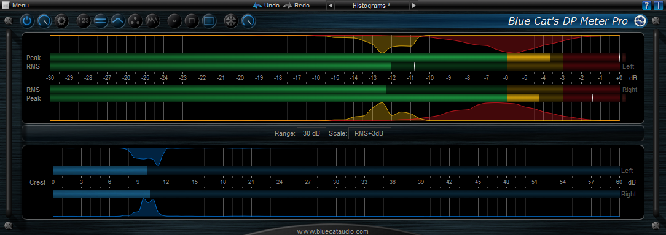Click the Crest label
Viewport: 666px width, 235px height.
click(x=37, y=182)
